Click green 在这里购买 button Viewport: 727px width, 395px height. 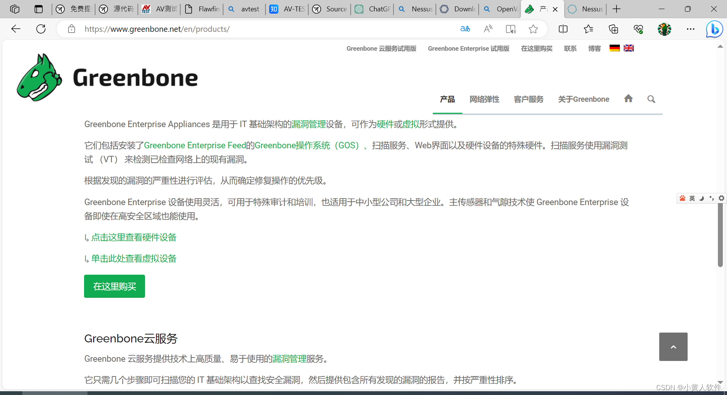(x=114, y=286)
